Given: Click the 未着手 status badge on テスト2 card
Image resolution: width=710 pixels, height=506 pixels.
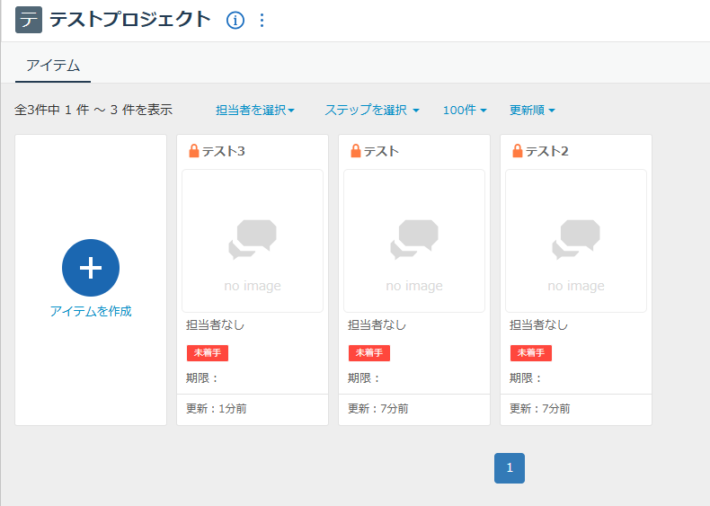Looking at the screenshot, I should [531, 353].
